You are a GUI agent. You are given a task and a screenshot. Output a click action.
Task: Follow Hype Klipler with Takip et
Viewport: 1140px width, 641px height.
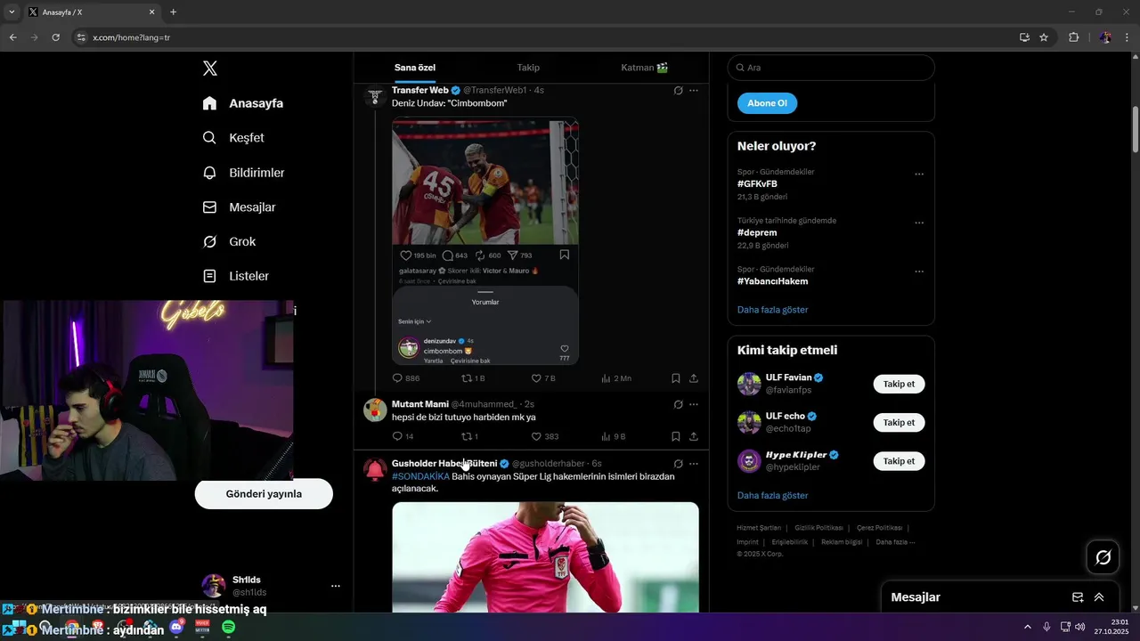899,461
